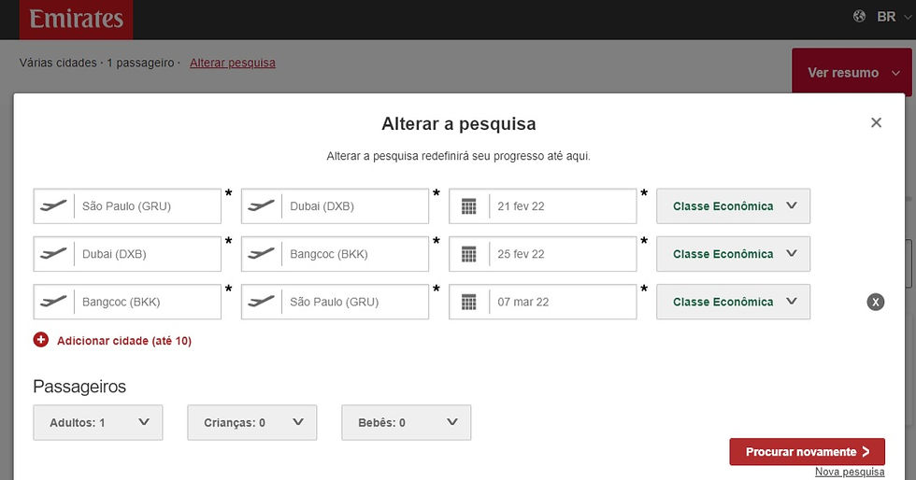This screenshot has width=916, height=480.
Task: Expand the Bebês: 0 dropdown
Action: [x=407, y=422]
